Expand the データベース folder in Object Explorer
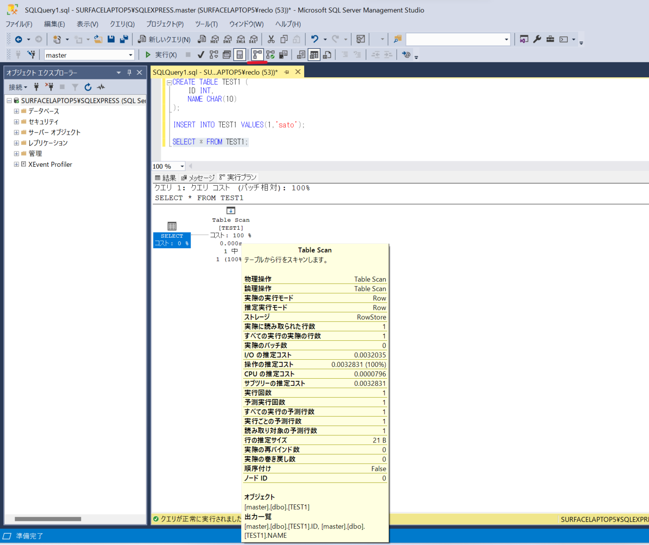This screenshot has width=649, height=545. click(x=16, y=111)
